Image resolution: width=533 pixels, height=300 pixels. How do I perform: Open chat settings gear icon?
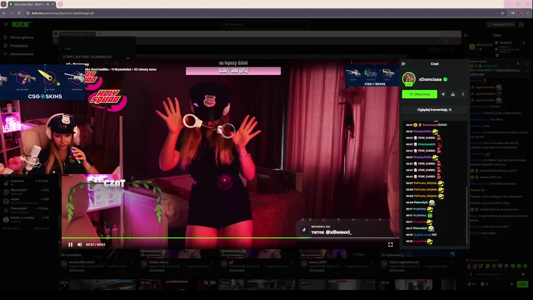[x=512, y=284]
